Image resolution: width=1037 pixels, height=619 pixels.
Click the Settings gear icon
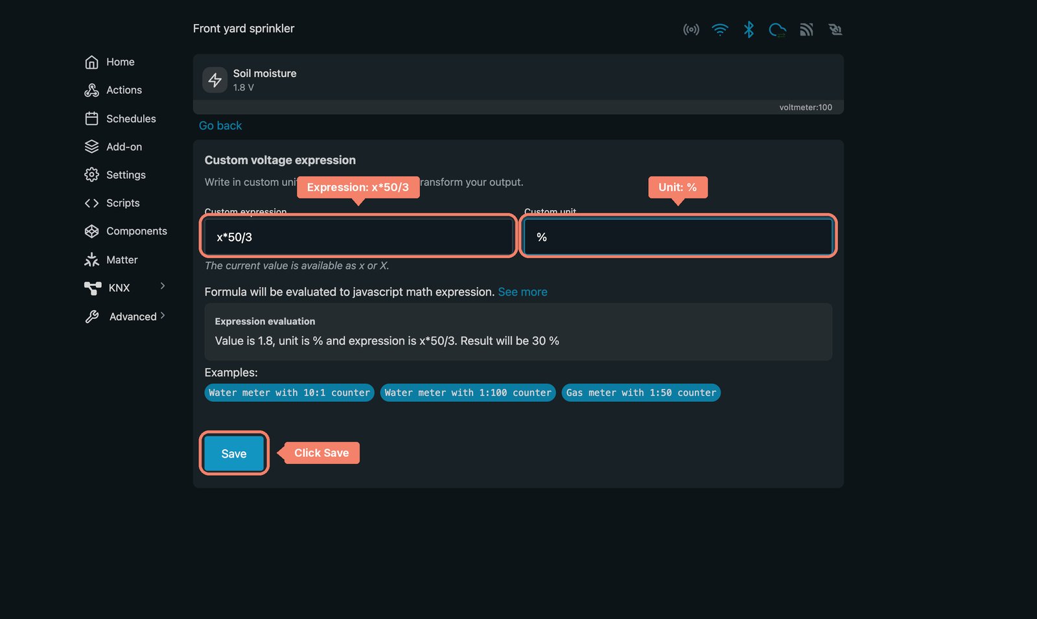[x=91, y=175]
